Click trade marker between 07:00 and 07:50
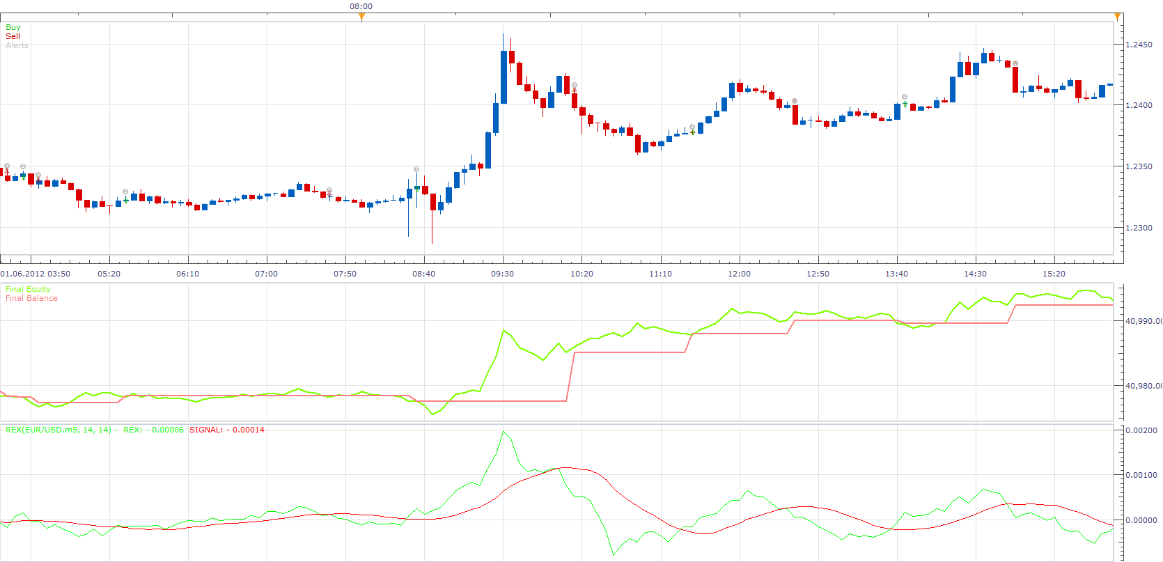1163x562 pixels. [x=329, y=190]
